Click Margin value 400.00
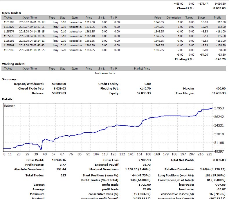 tap(221, 89)
